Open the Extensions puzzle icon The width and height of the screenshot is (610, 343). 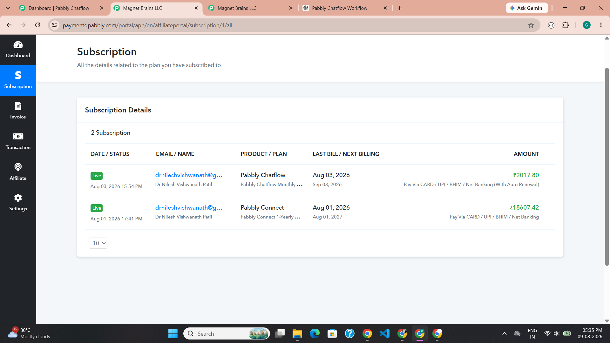click(x=566, y=25)
